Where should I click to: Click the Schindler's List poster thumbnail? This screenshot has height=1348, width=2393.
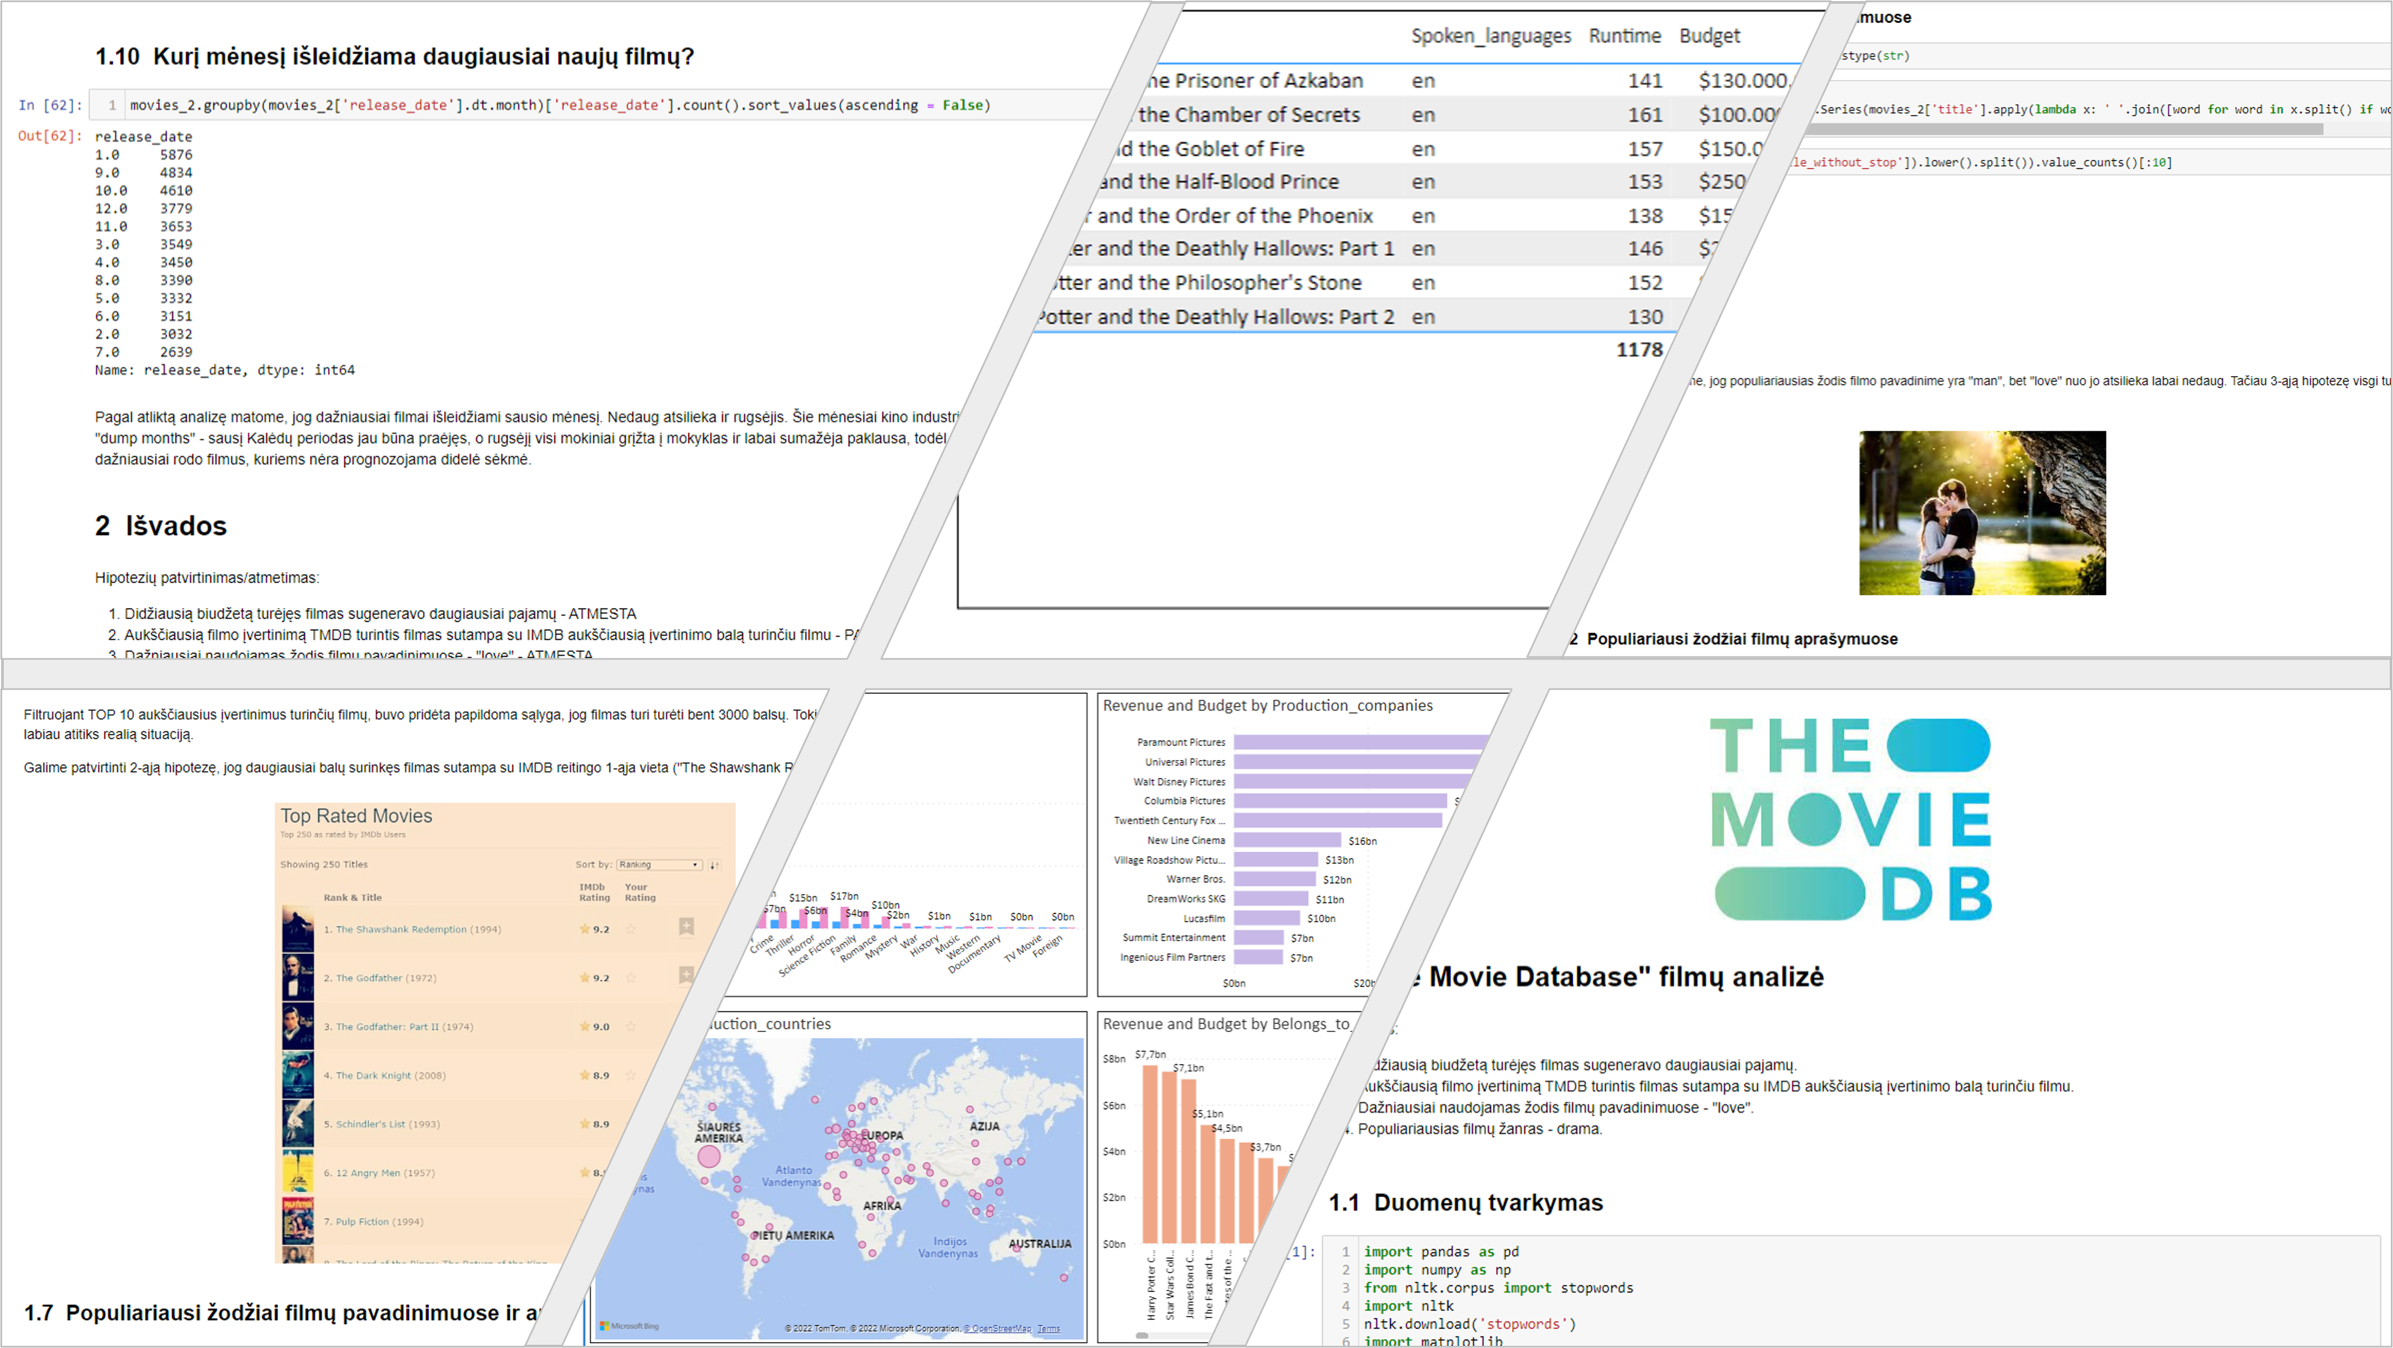297,1124
